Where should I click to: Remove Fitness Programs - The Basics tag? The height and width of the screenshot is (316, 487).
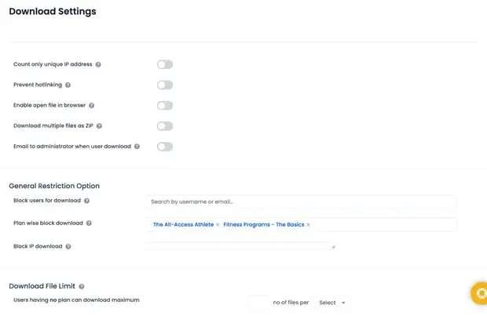tap(308, 224)
